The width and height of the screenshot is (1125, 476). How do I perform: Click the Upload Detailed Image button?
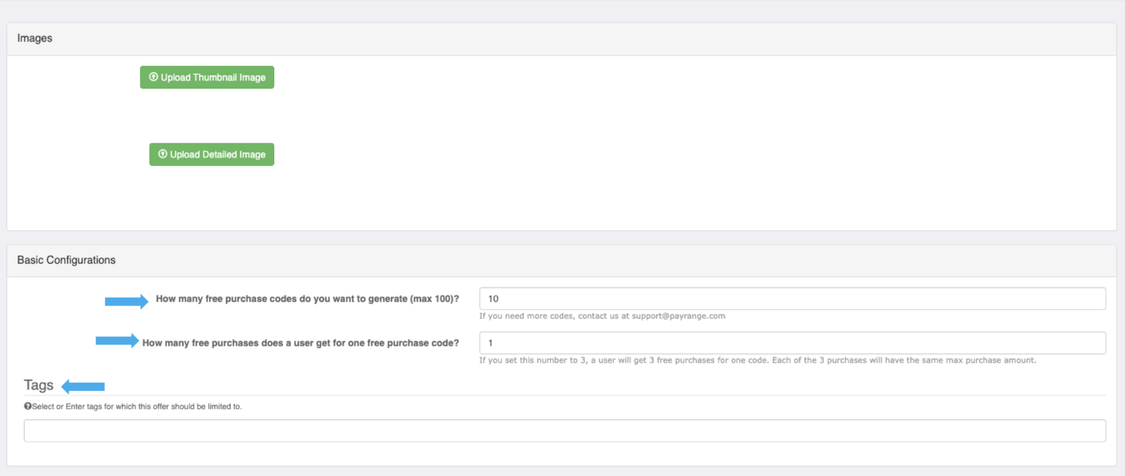tap(212, 155)
